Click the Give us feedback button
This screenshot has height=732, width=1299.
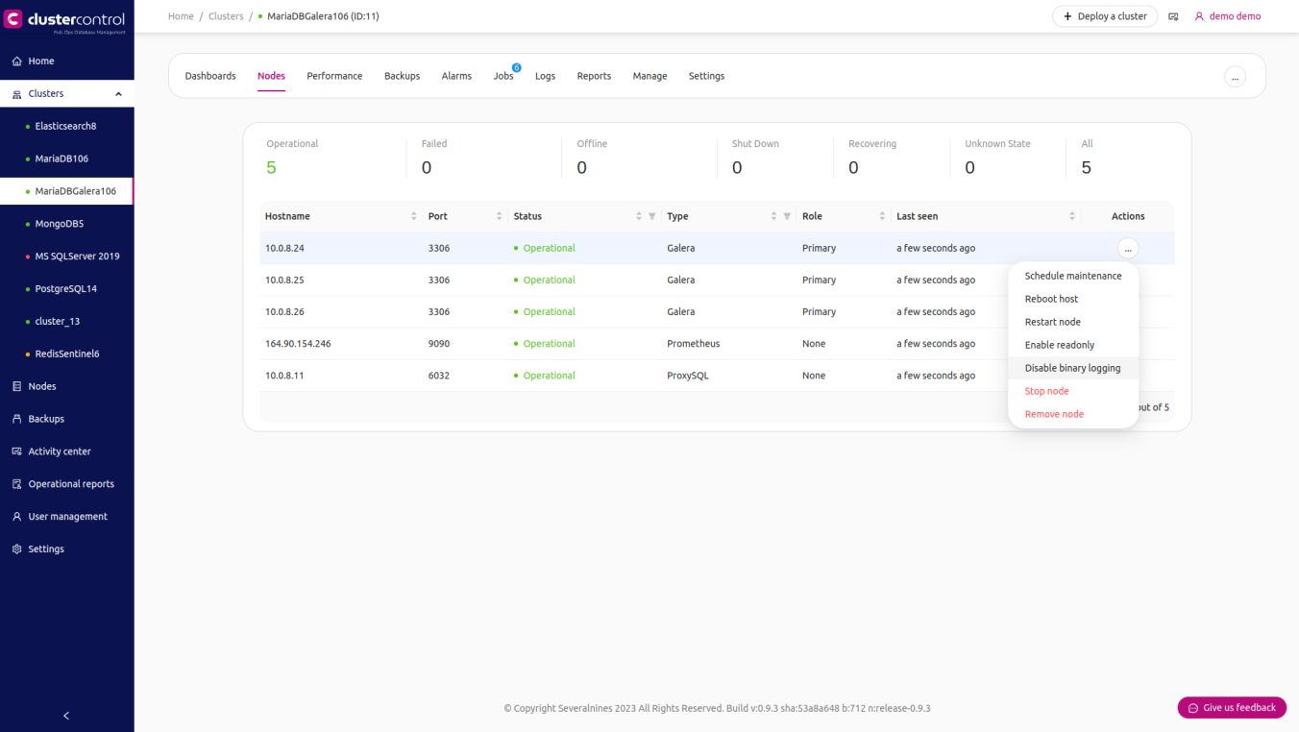(x=1232, y=707)
